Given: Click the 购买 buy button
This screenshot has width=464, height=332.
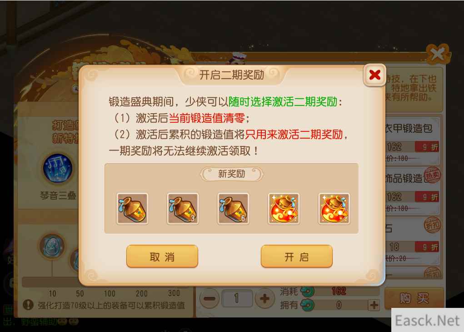Looking at the screenshot, I should click(x=414, y=298).
